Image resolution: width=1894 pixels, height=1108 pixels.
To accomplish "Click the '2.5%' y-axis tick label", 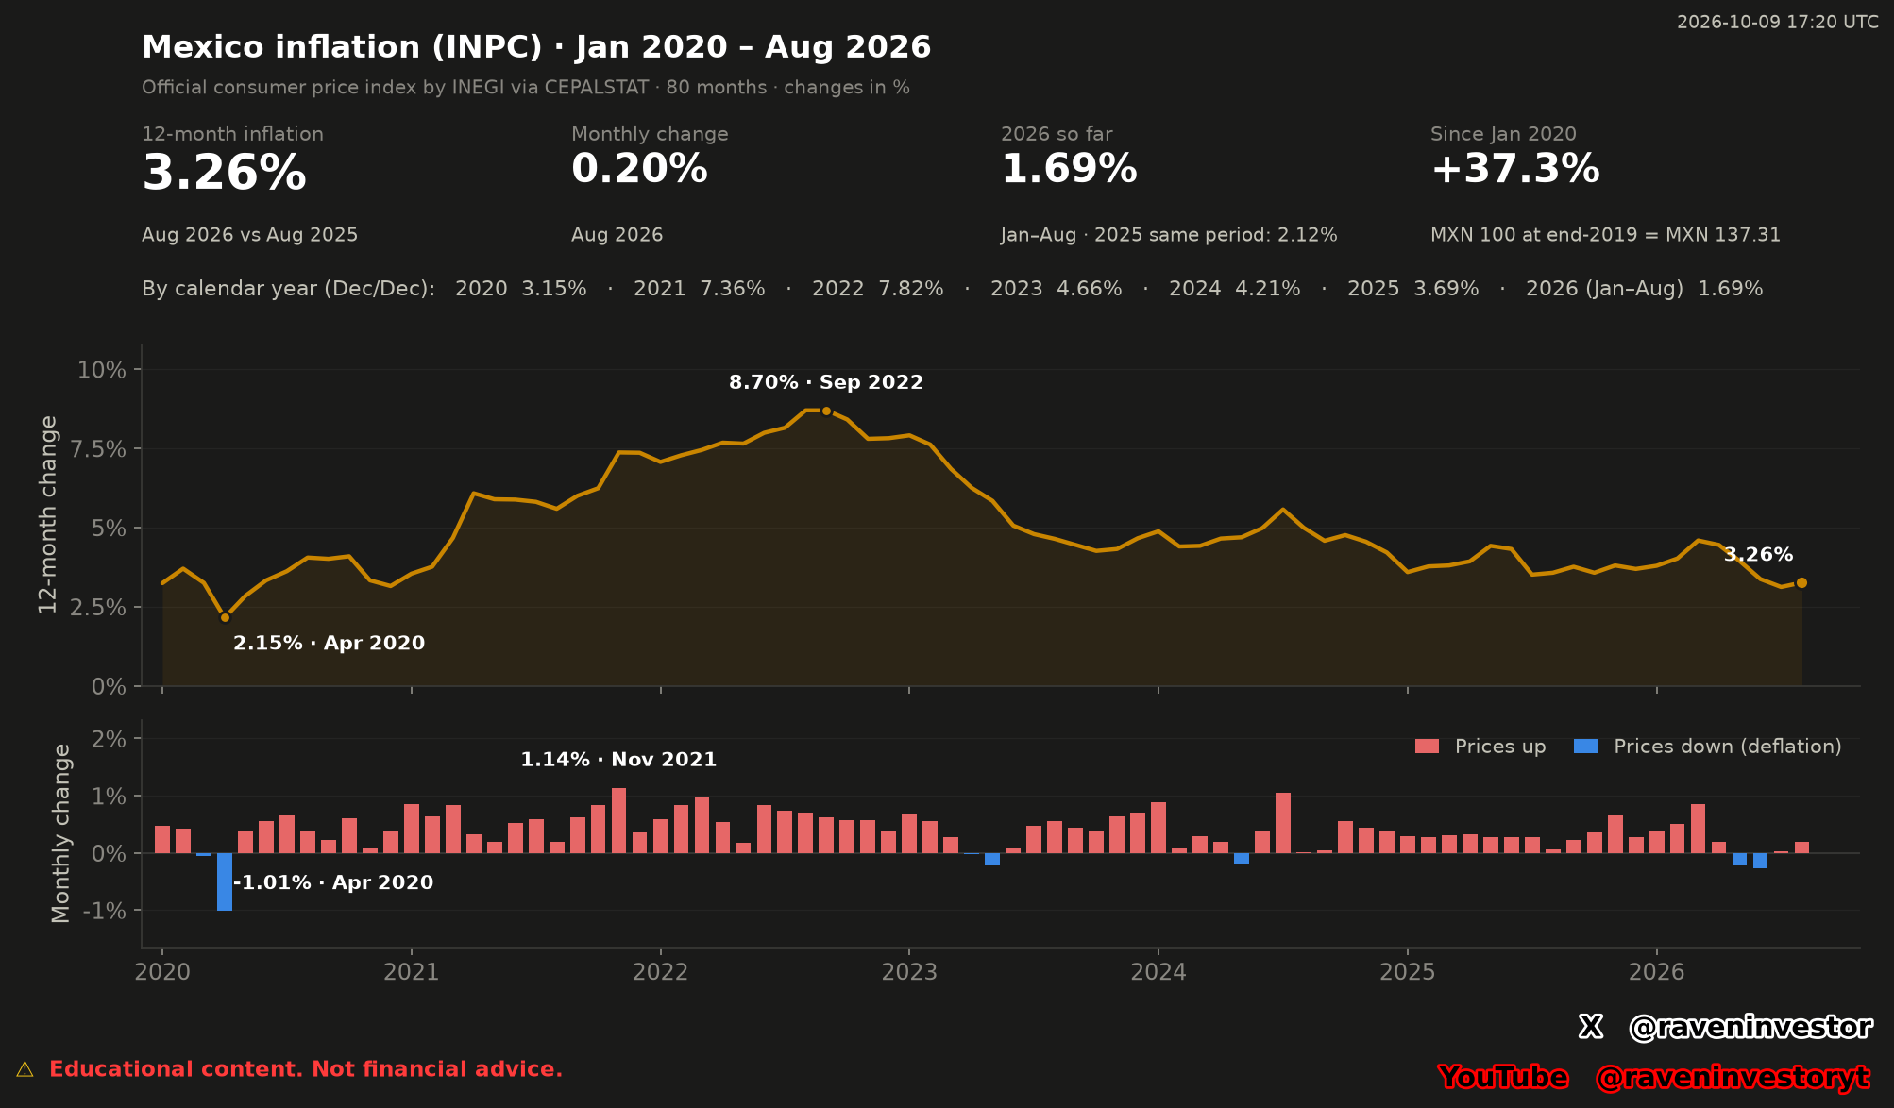I will [98, 608].
